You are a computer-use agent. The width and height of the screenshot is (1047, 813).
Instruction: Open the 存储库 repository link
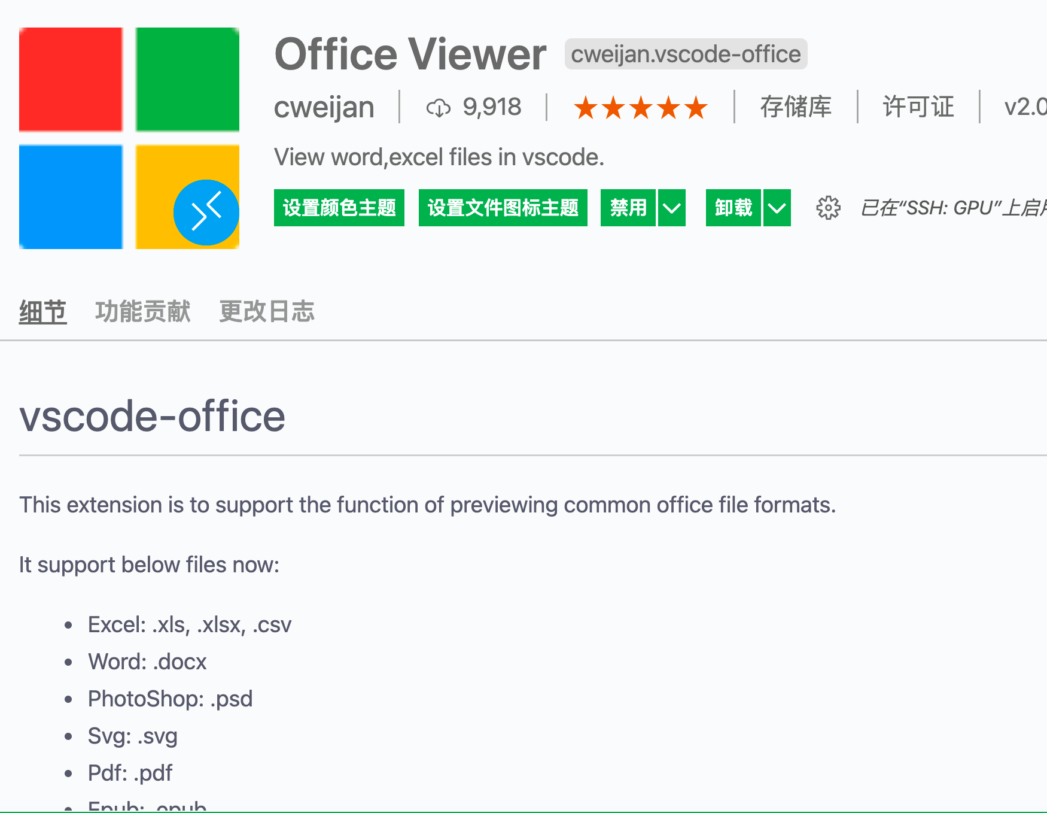point(795,108)
